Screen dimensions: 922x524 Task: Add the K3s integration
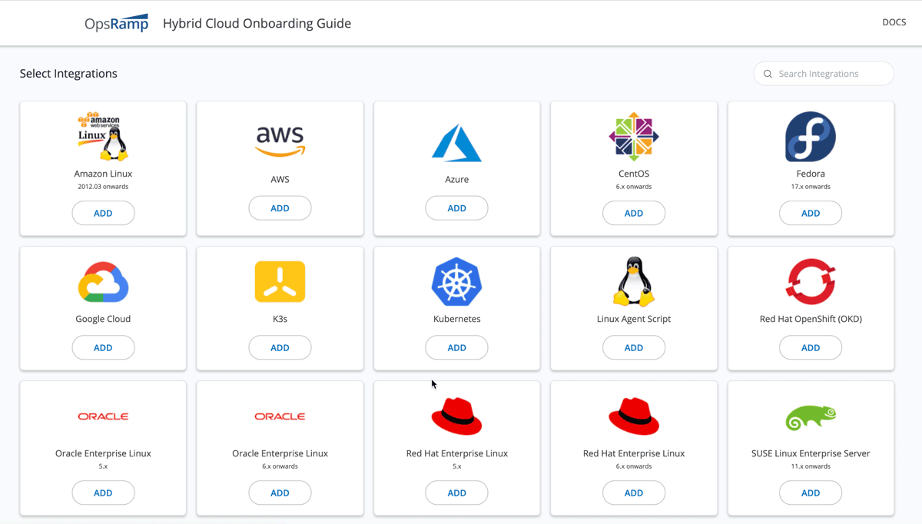click(280, 348)
